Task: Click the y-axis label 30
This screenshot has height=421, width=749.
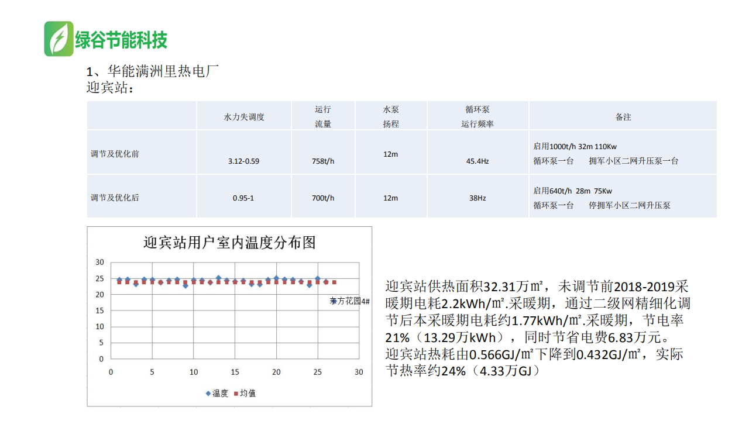Action: point(99,262)
